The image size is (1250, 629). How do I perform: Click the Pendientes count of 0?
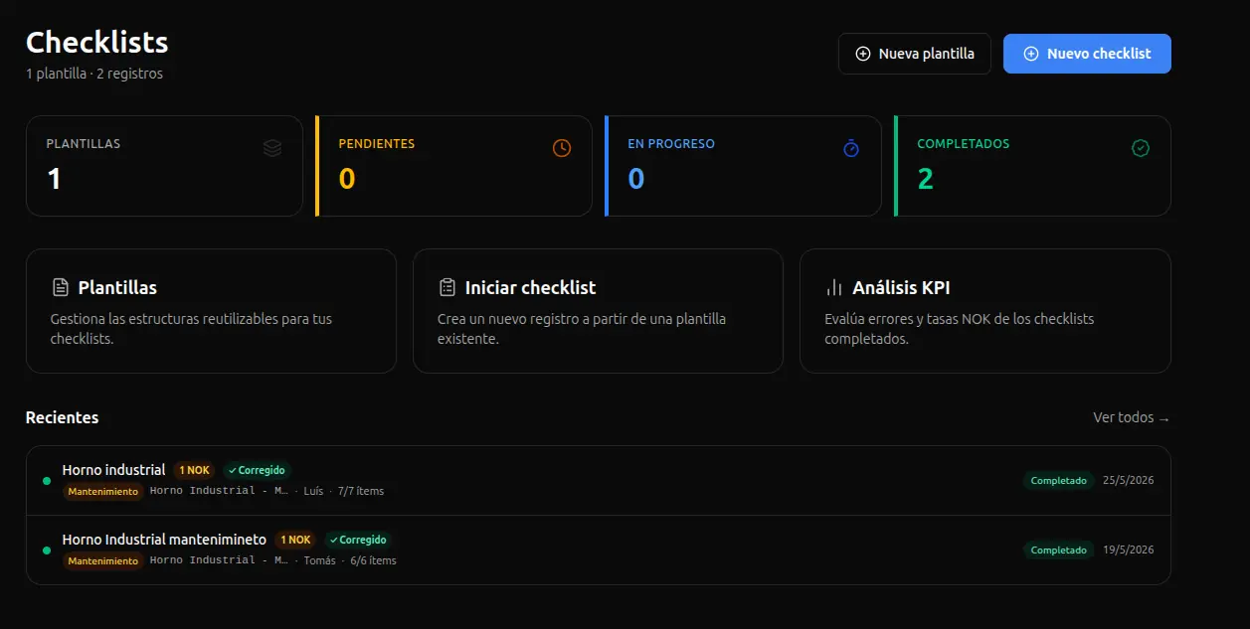[x=347, y=179]
